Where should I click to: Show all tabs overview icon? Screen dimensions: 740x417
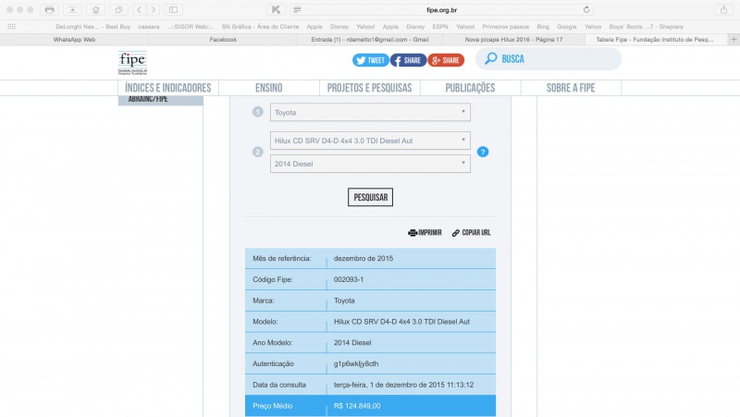pos(118,9)
